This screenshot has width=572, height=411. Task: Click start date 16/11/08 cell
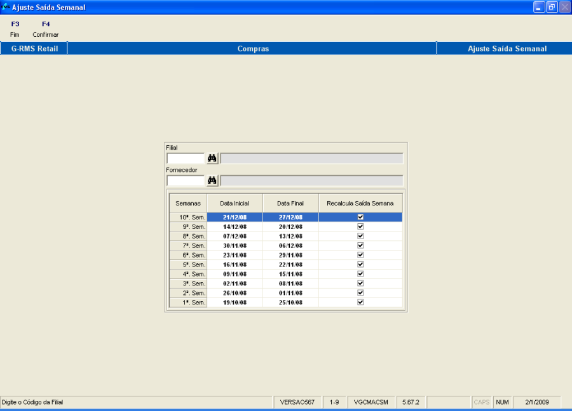(235, 264)
